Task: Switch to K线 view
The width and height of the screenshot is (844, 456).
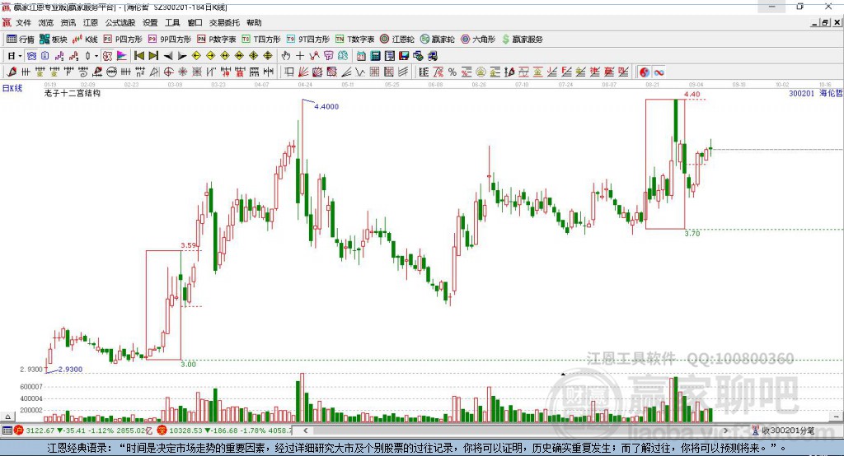Action: 85,40
